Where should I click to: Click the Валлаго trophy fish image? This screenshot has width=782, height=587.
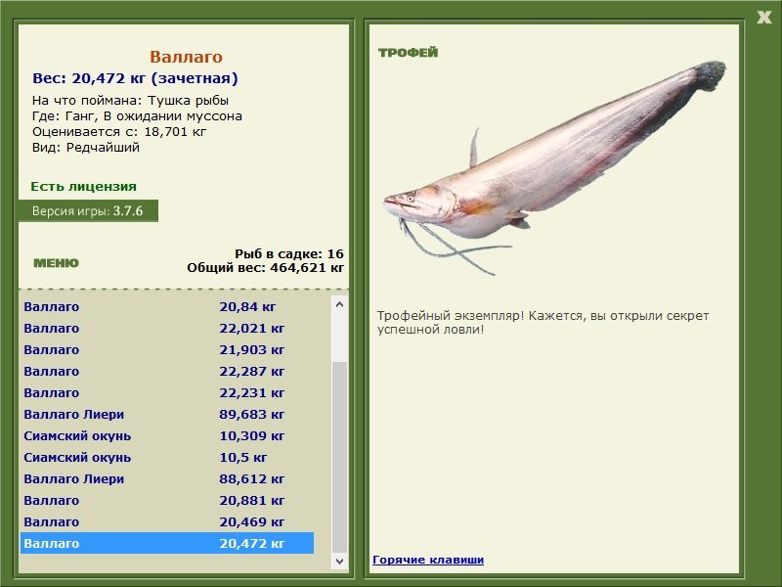click(x=553, y=167)
